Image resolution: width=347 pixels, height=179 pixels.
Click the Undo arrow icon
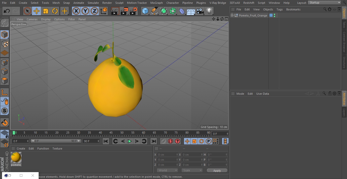[x=7, y=11]
